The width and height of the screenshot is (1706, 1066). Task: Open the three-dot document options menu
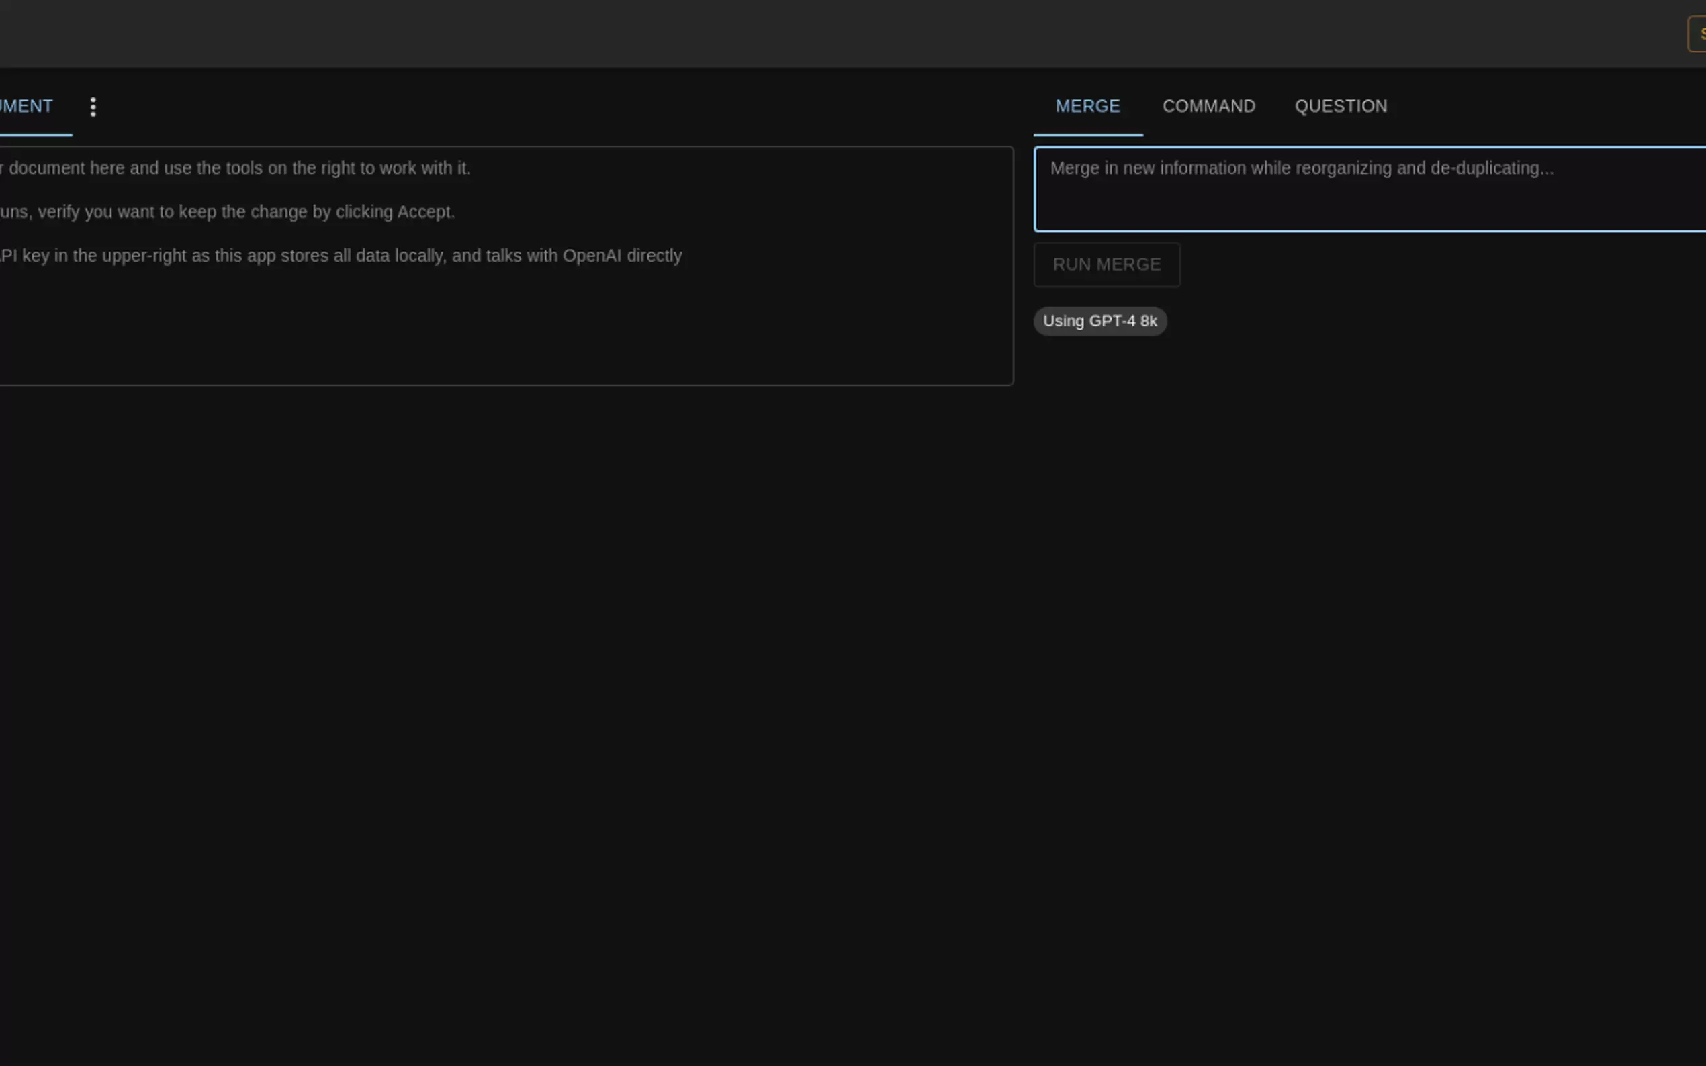tap(93, 107)
